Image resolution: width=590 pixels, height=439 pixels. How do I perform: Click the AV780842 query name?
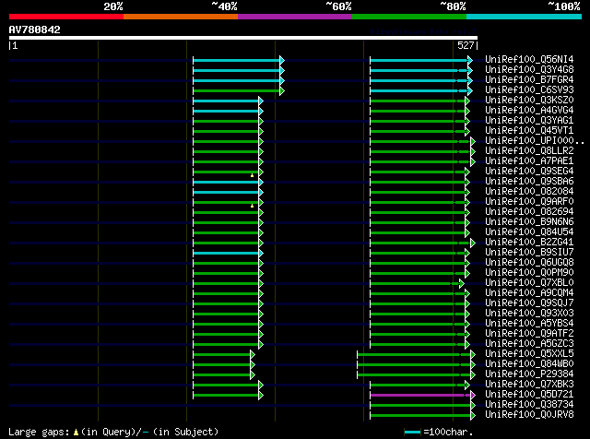[x=35, y=30]
